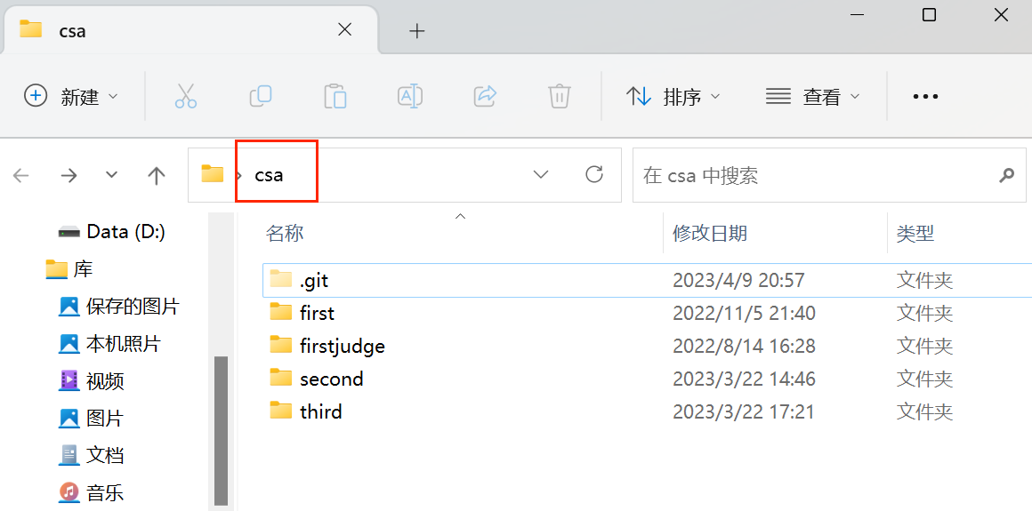The width and height of the screenshot is (1032, 511).
Task: Refresh the csa folder view
Action: click(594, 174)
